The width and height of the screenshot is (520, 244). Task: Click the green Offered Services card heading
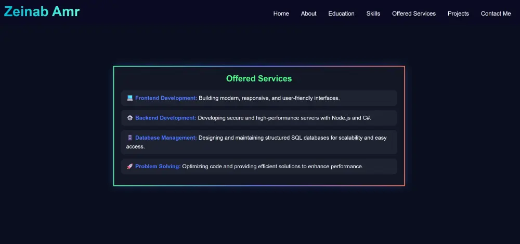(259, 79)
